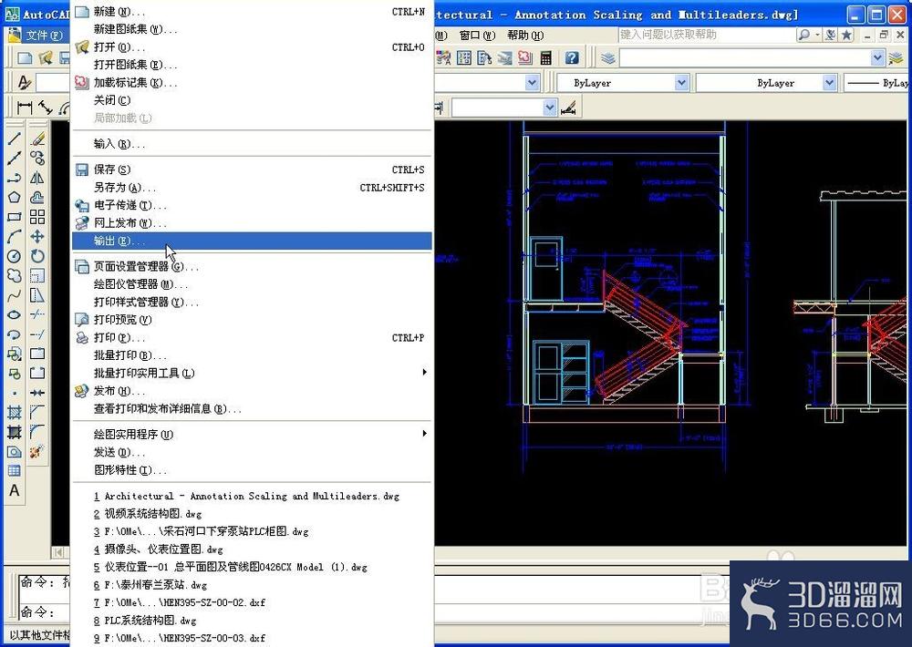The height and width of the screenshot is (647, 912).
Task: Select the Array tool
Action: (37, 217)
